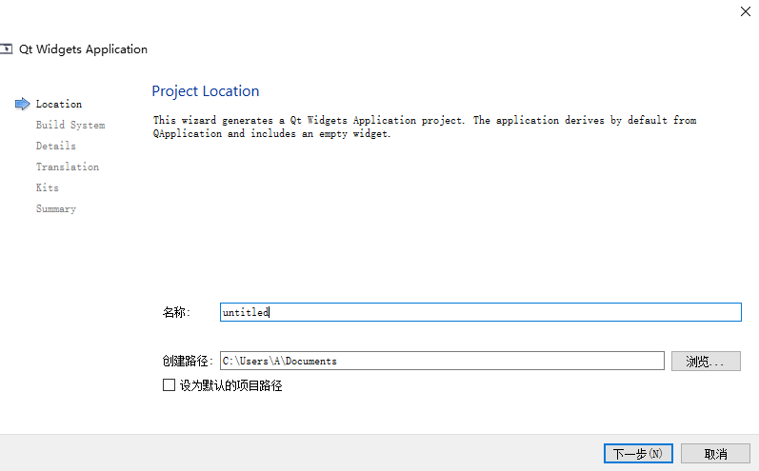Select the Build System step

point(70,125)
